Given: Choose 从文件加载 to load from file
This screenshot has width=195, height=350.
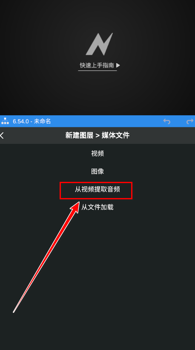Looking at the screenshot, I should tap(97, 207).
